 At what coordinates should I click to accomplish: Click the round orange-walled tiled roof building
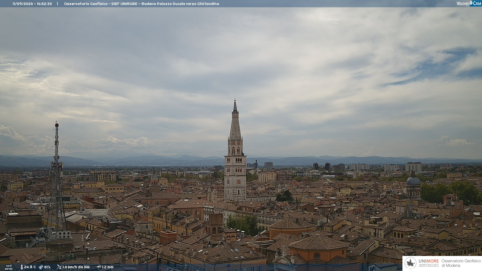coord(291,227)
